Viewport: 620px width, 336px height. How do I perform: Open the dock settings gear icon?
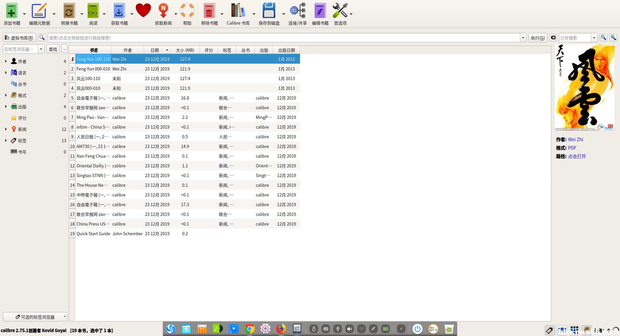[265, 329]
